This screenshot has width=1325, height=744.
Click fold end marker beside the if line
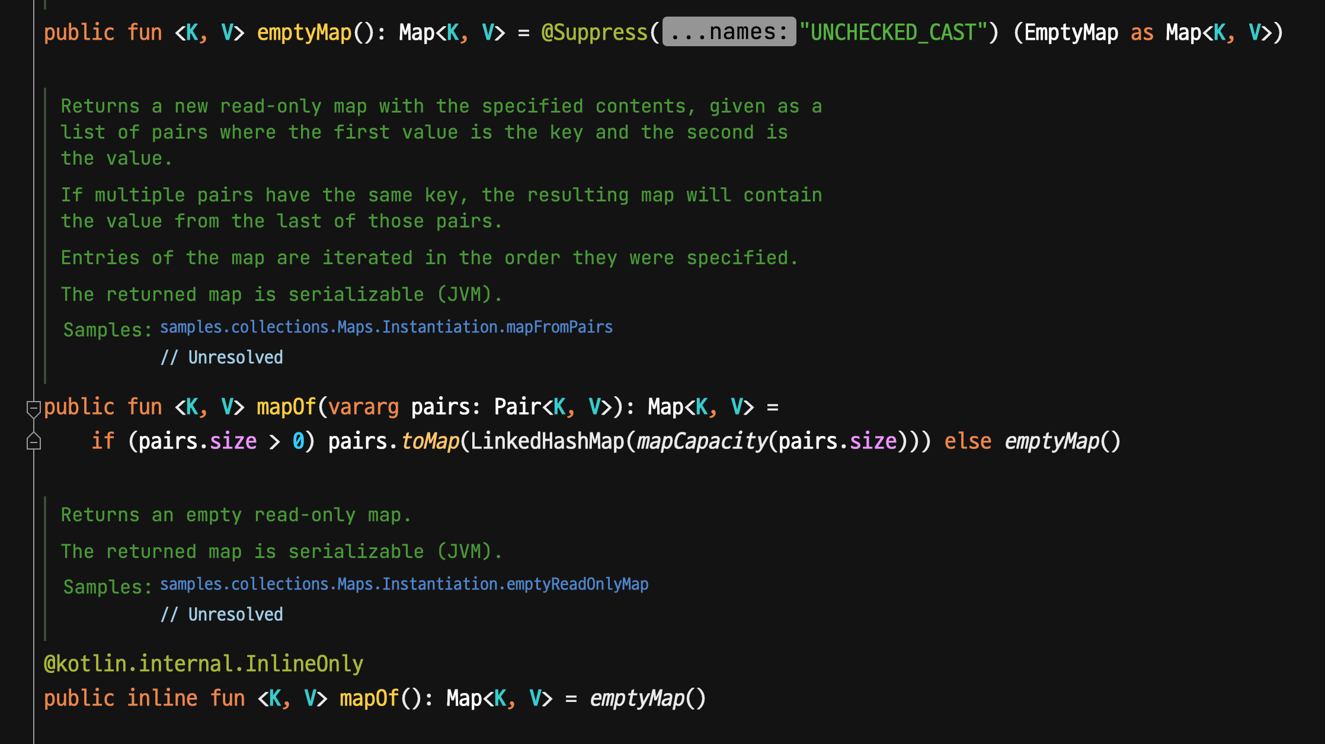[33, 442]
